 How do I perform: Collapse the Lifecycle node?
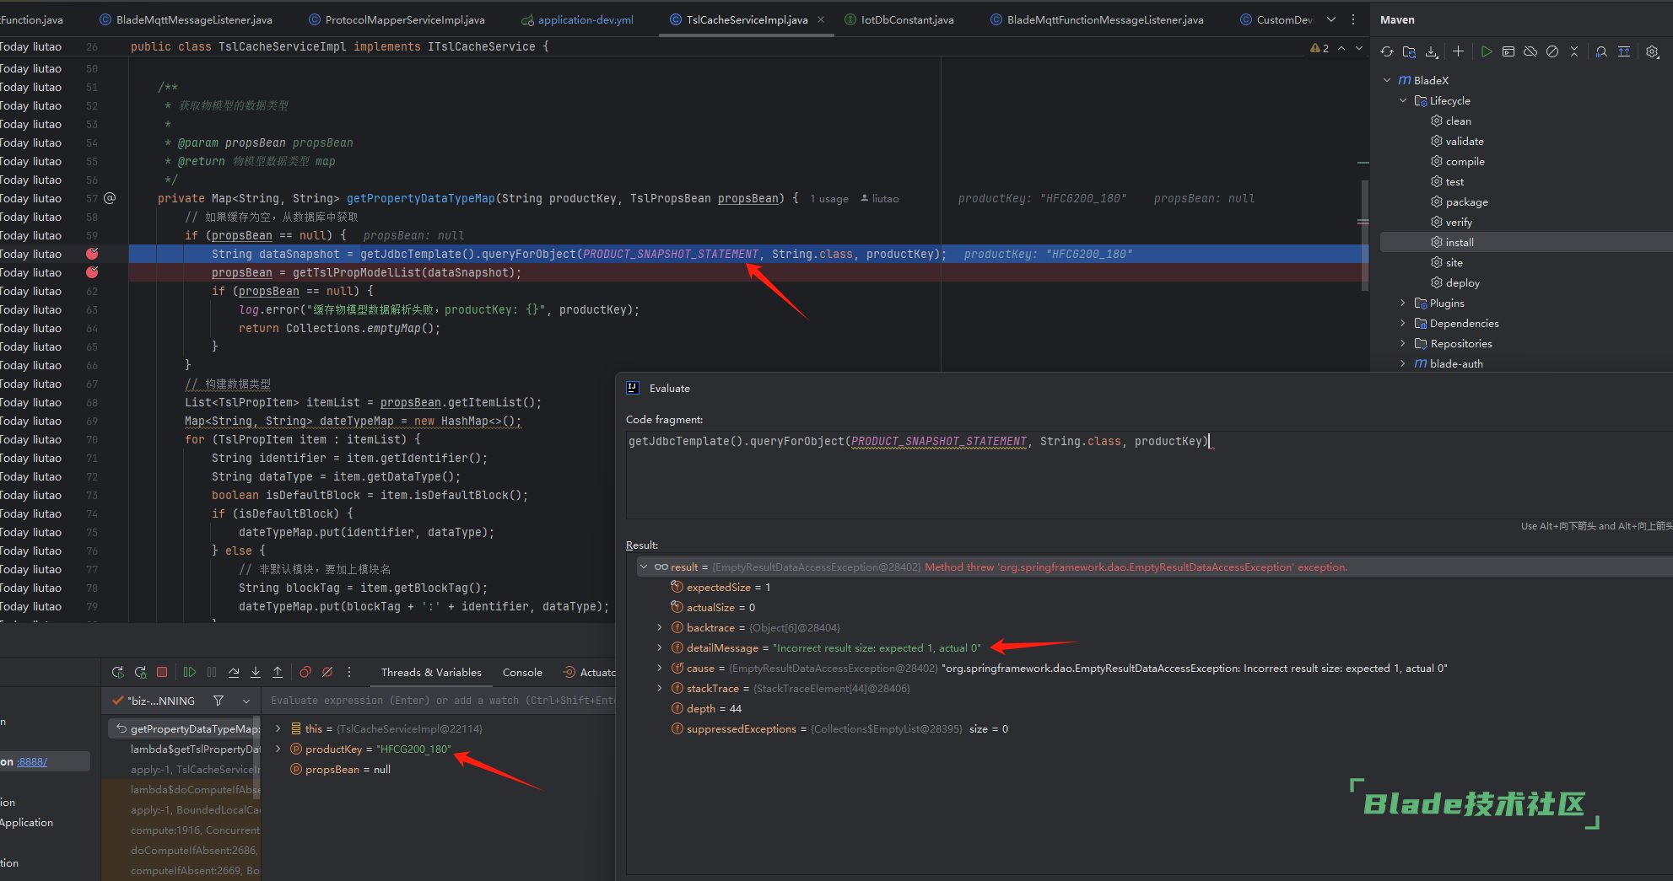click(x=1403, y=100)
